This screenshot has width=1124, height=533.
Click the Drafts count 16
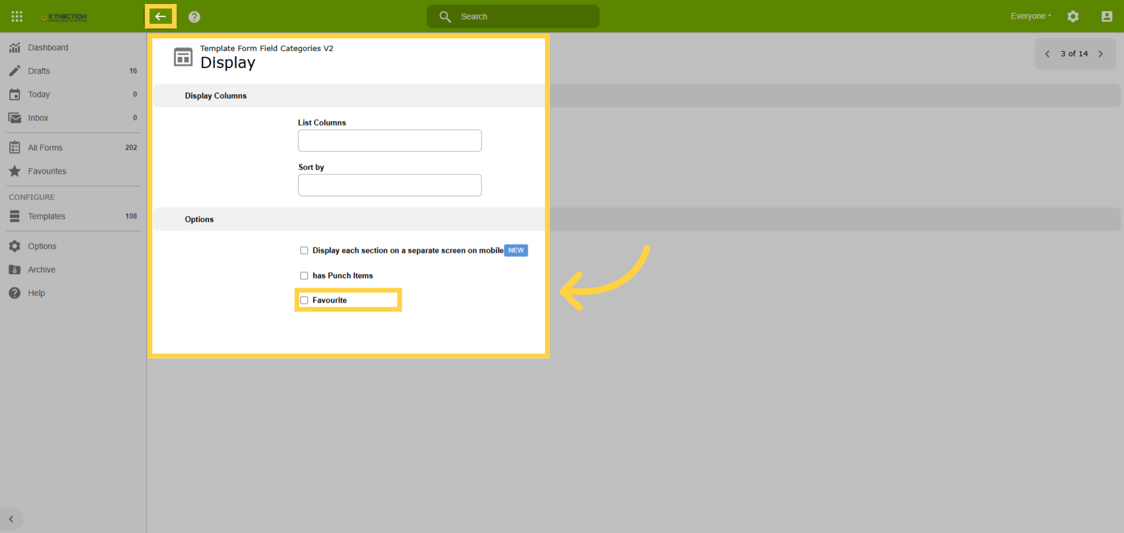coord(133,71)
